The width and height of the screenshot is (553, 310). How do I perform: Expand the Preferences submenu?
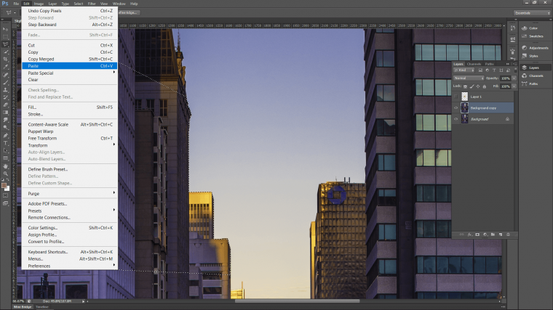point(69,266)
